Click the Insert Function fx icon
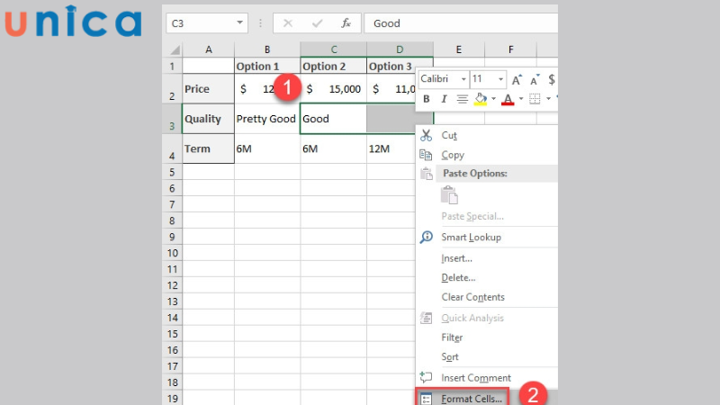720x405 pixels. (x=346, y=22)
